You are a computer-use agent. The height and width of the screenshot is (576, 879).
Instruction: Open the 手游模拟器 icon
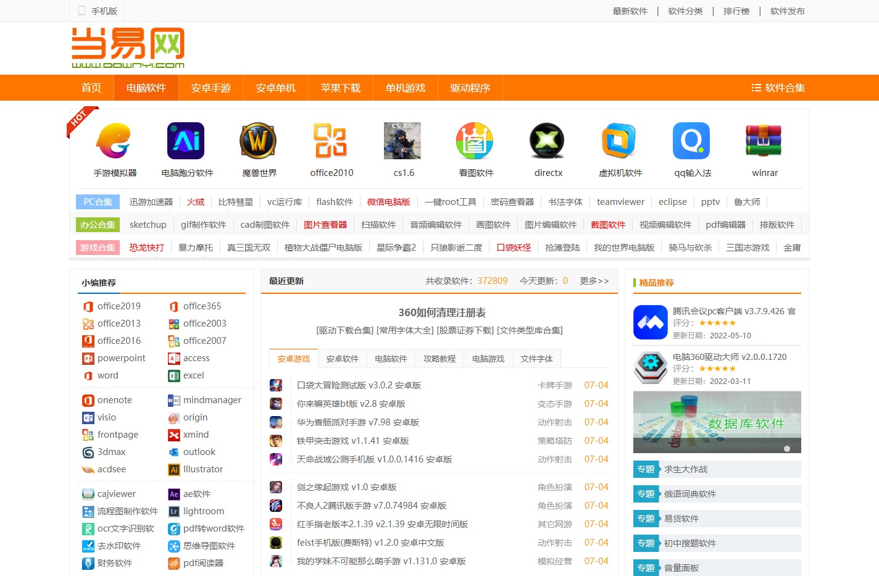114,141
